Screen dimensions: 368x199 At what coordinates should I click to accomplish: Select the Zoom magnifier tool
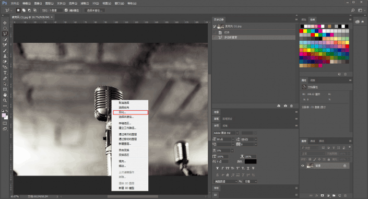pyautogui.click(x=5, y=100)
